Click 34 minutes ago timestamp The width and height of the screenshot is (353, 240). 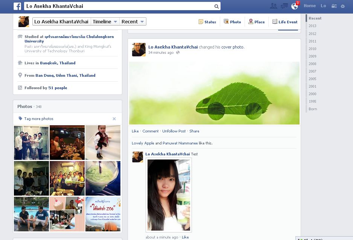(x=161, y=52)
